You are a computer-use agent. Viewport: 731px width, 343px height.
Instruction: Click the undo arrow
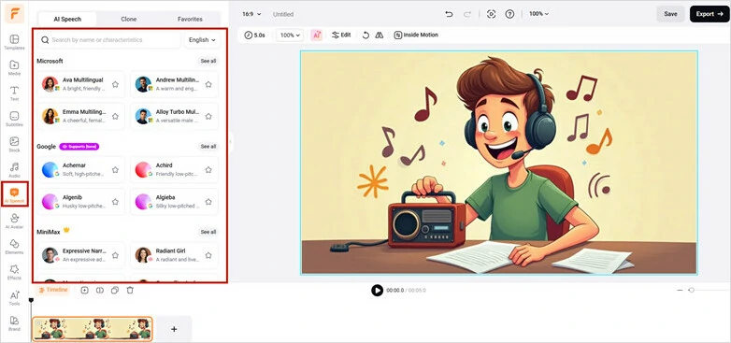(x=449, y=14)
